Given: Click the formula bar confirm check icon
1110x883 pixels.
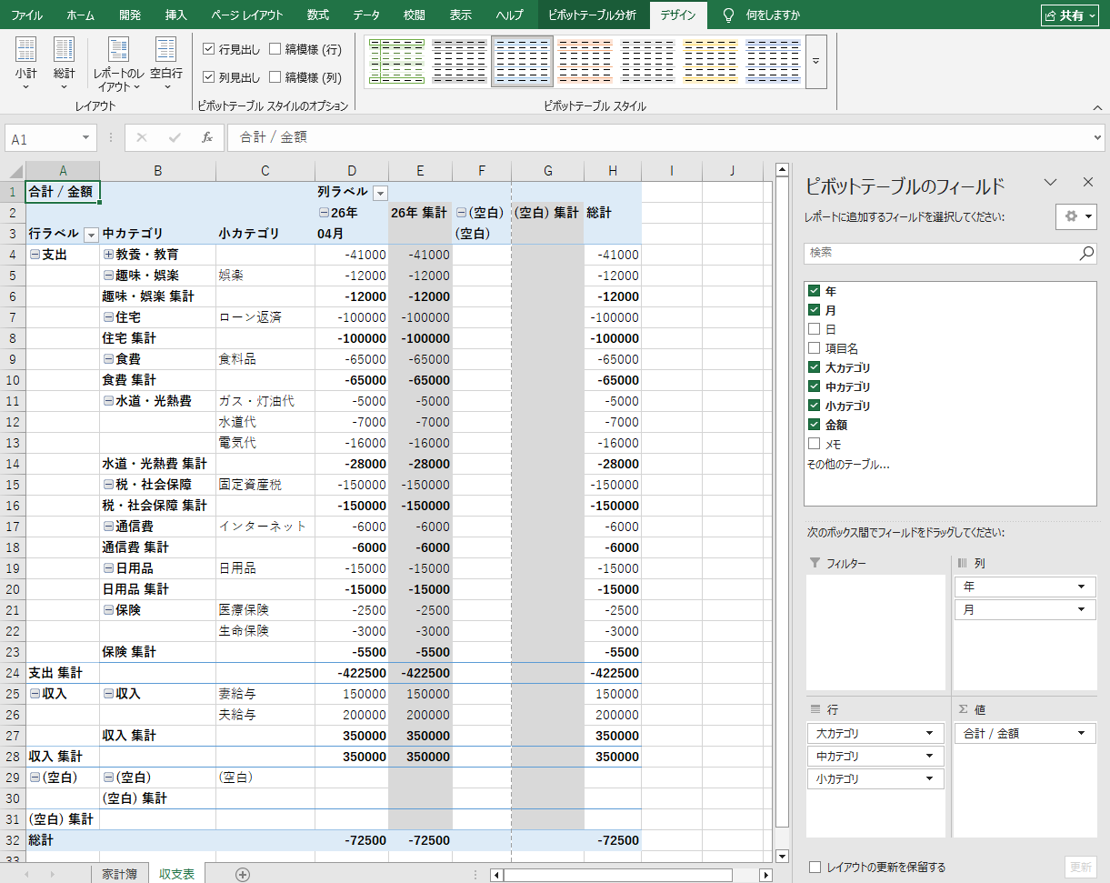Looking at the screenshot, I should (175, 137).
